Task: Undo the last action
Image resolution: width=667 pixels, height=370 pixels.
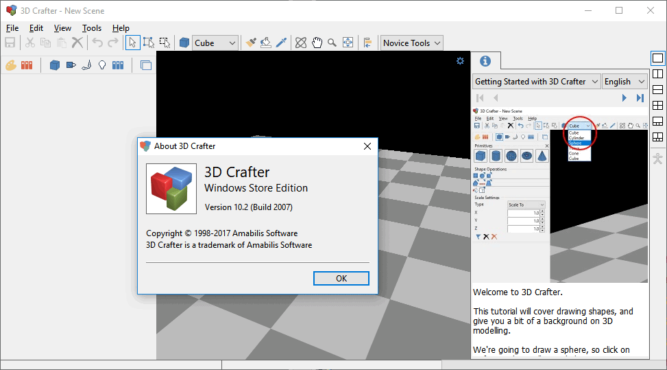Action: tap(97, 43)
